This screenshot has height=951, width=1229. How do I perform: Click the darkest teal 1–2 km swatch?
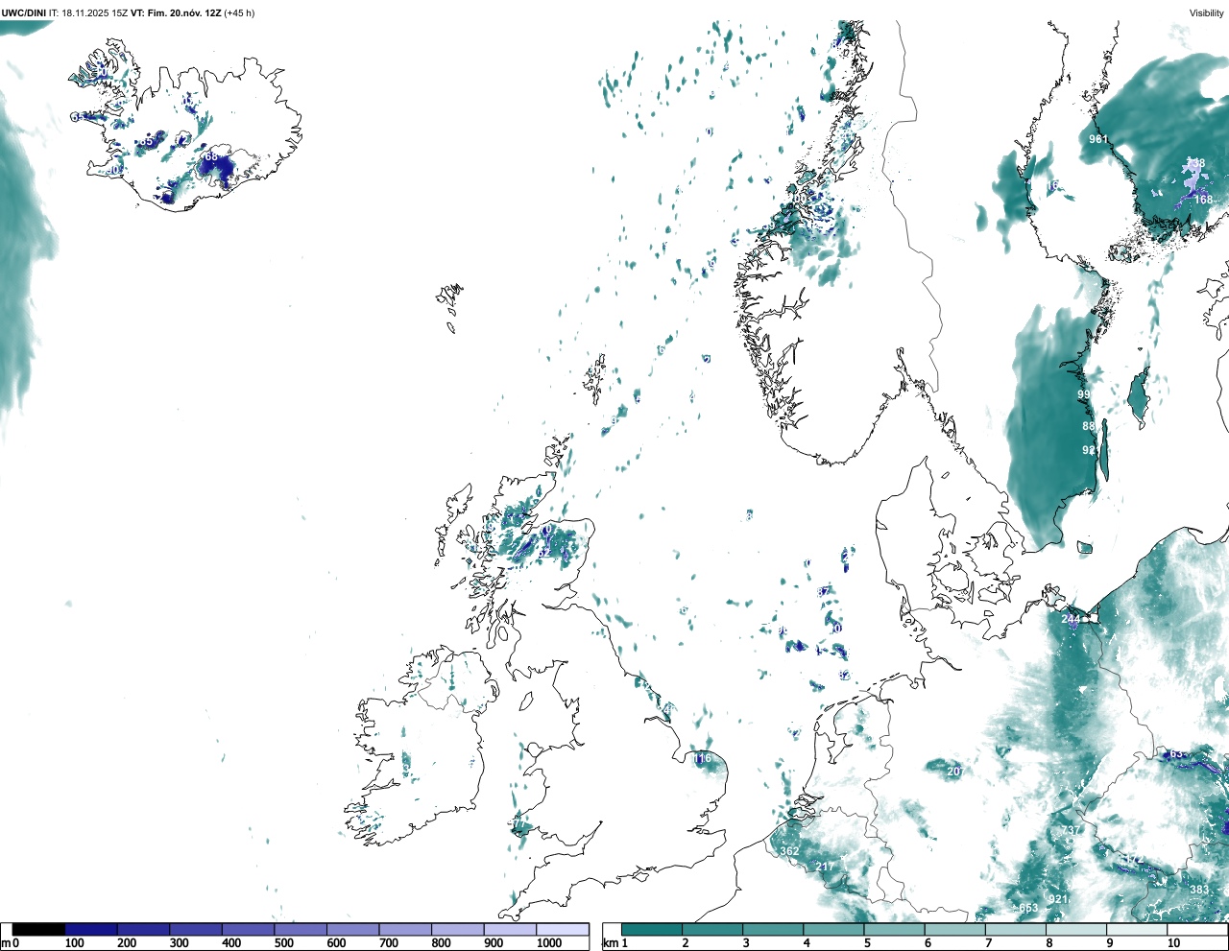tap(652, 929)
